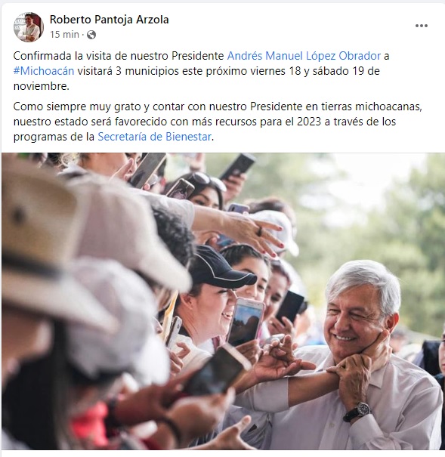
Task: Open the three-dot post options menu
Action: coord(421,26)
